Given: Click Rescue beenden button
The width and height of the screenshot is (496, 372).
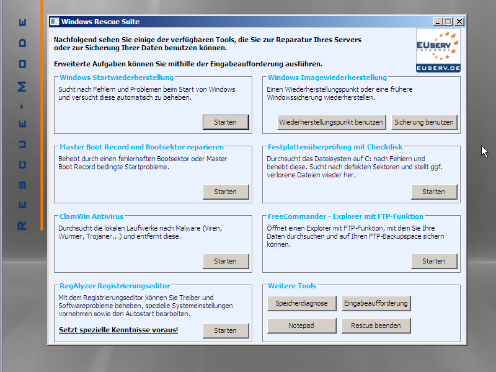Looking at the screenshot, I should tap(376, 325).
